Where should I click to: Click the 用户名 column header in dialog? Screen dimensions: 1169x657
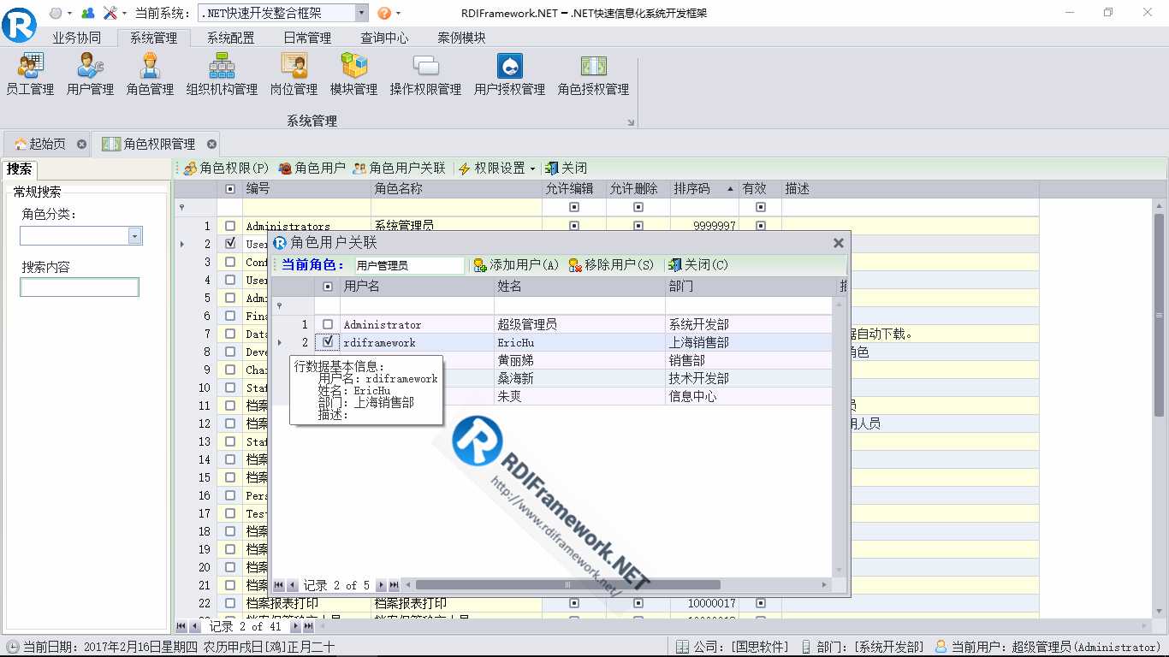pyautogui.click(x=417, y=287)
